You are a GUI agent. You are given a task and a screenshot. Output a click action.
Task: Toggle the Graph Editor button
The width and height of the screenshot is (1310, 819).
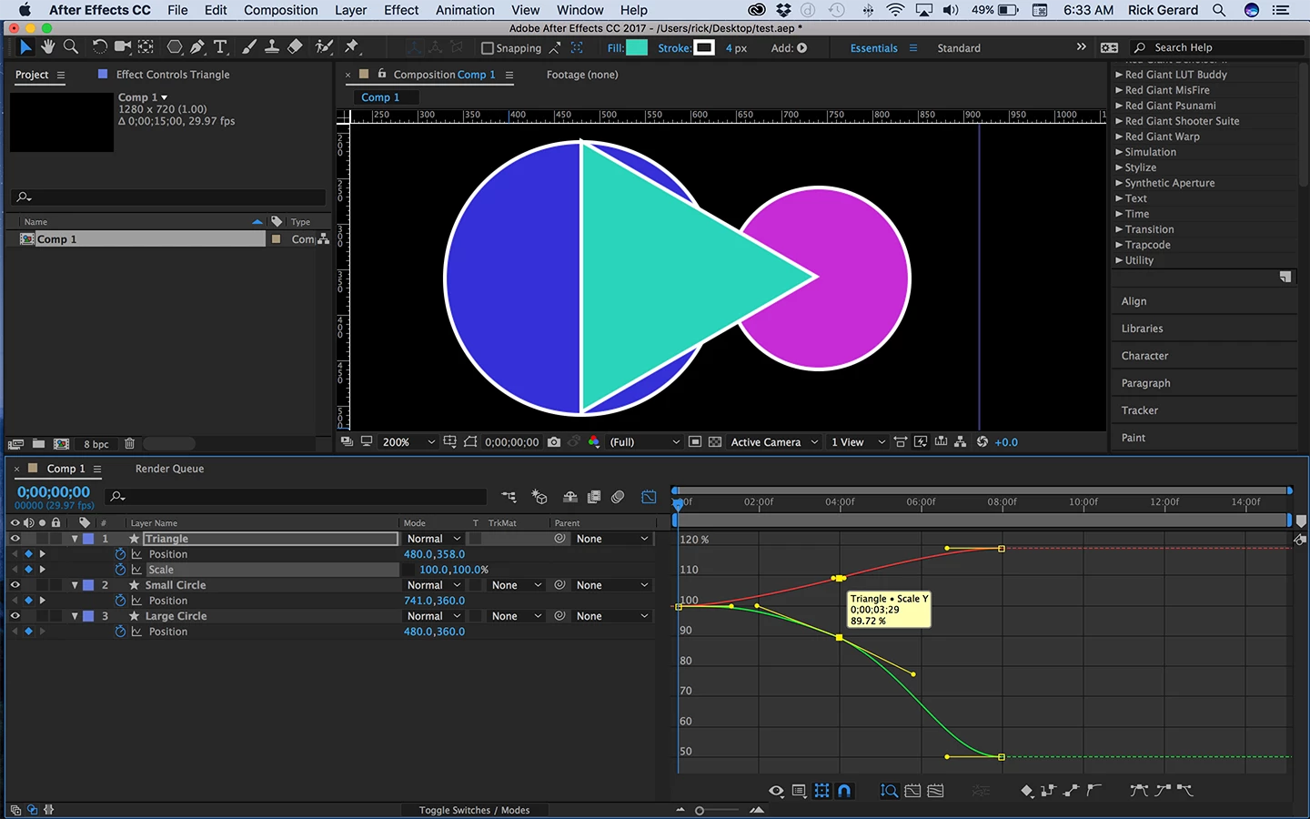coord(649,497)
